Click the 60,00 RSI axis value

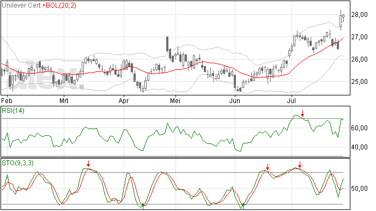359,128
